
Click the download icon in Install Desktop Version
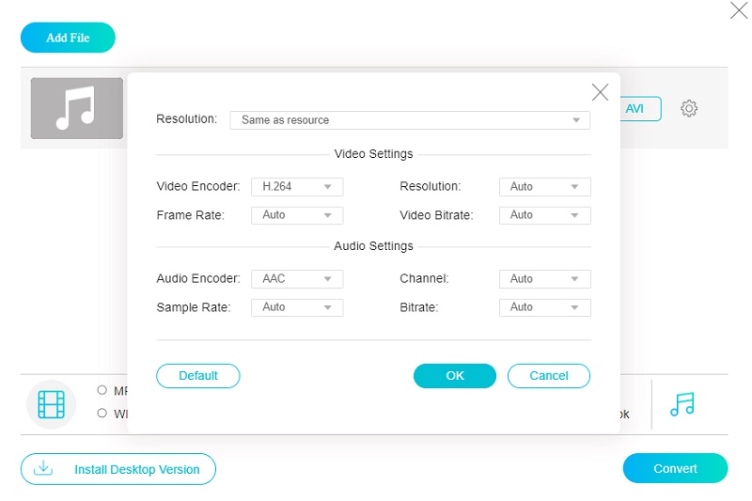coord(42,468)
